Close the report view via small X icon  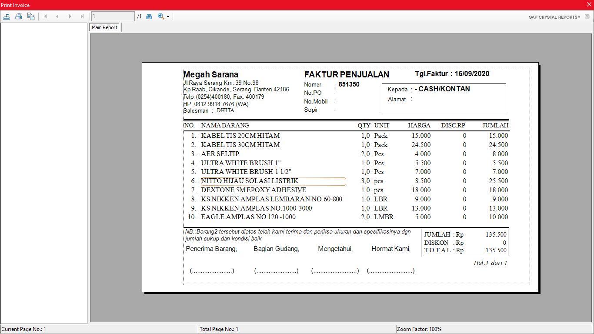pos(587,17)
